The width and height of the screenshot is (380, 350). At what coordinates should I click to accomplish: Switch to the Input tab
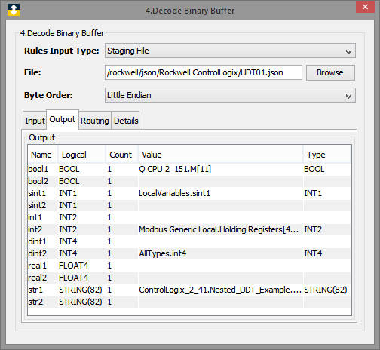[x=35, y=121]
